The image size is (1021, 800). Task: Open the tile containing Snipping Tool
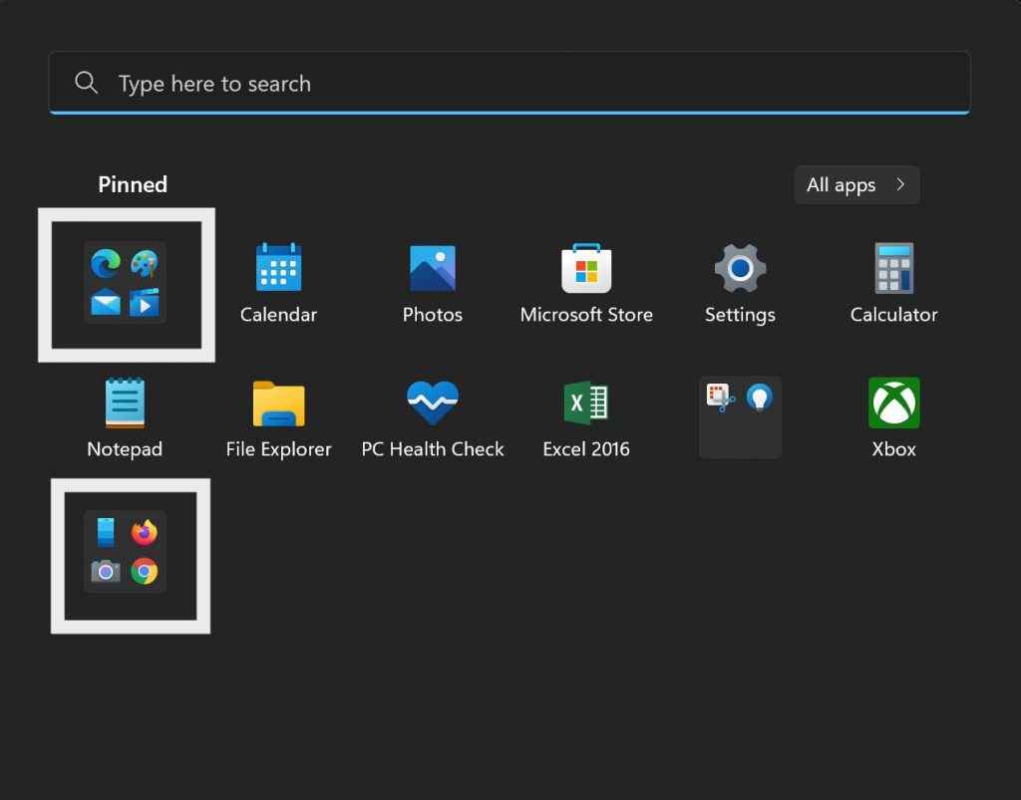pyautogui.click(x=740, y=415)
